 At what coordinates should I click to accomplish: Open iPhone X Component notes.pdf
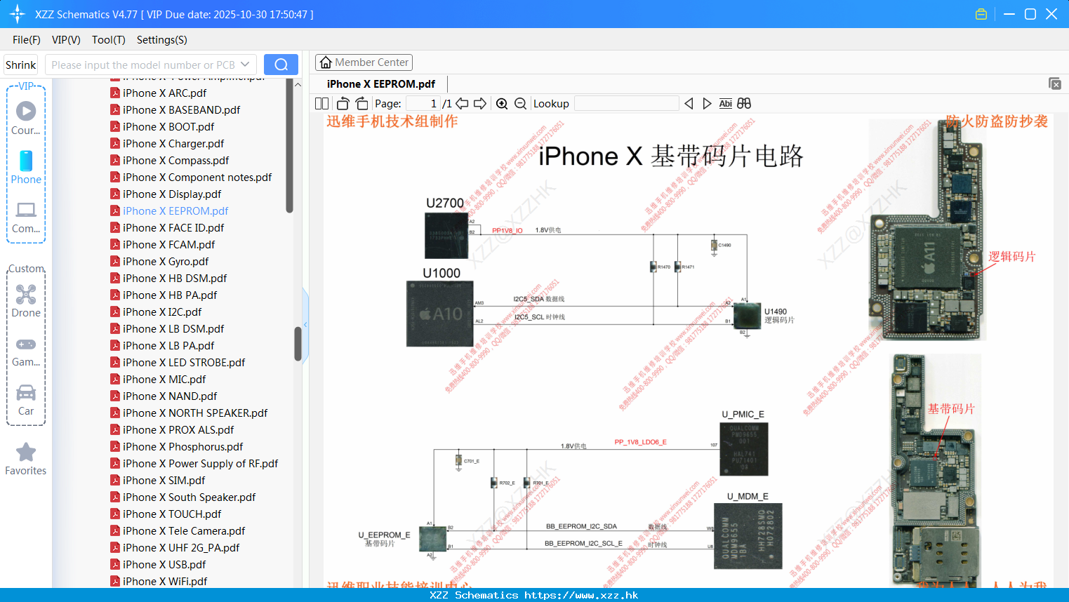[x=197, y=177]
